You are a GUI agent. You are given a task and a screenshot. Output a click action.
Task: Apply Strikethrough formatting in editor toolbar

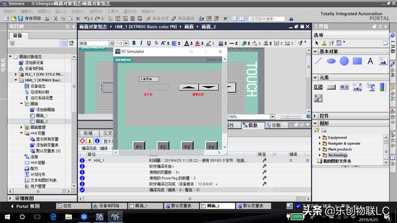click(x=156, y=43)
